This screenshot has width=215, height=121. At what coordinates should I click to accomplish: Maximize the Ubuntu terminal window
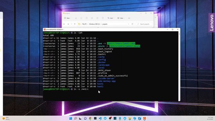173,30
